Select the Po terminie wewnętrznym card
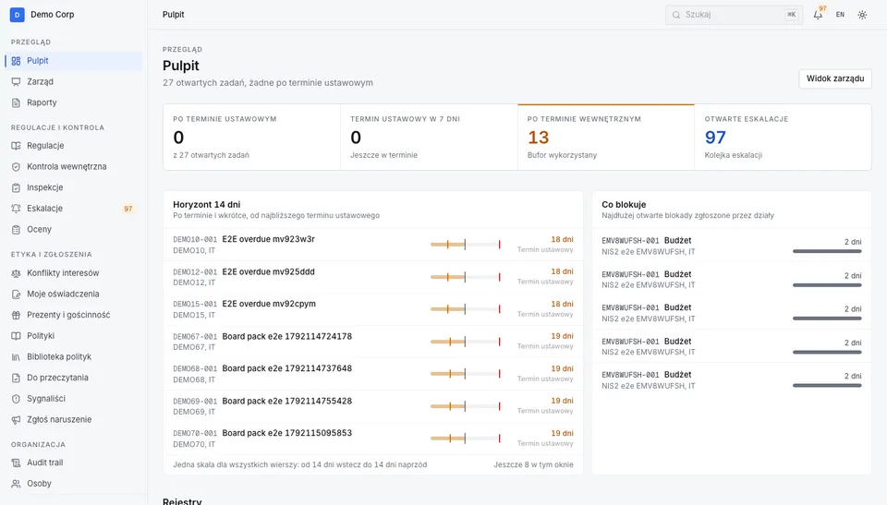This screenshot has width=887, height=505. pos(606,137)
